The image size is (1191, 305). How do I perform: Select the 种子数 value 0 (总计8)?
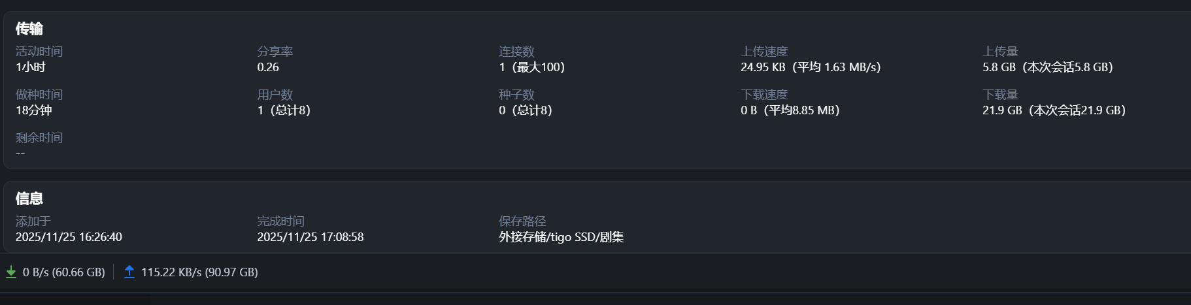click(x=526, y=110)
